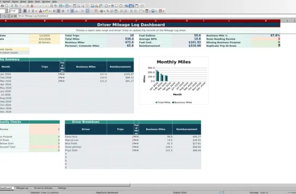The image size is (296, 194).
Task: Toggle Bold formatting
Action: pos(25,11)
